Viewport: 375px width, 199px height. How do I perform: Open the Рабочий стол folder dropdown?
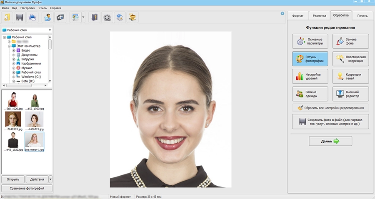(x=50, y=30)
